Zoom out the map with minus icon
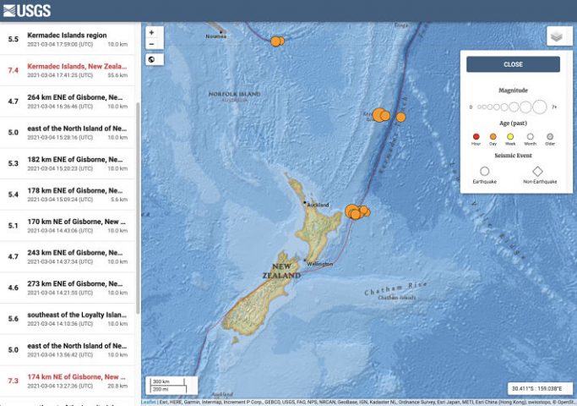This screenshot has height=406, width=577. [x=151, y=44]
